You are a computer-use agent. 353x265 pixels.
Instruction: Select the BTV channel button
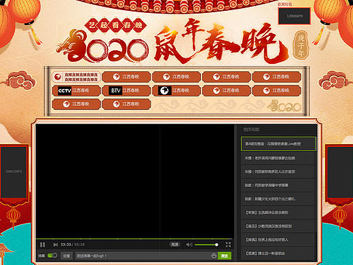tap(126, 90)
